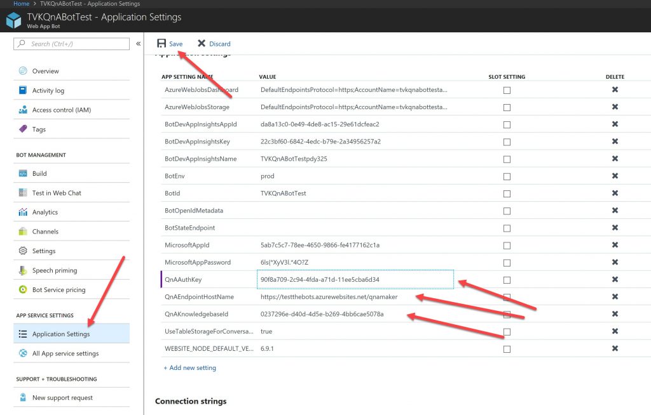Click the Discard X icon
The image size is (651, 415).
(202, 44)
